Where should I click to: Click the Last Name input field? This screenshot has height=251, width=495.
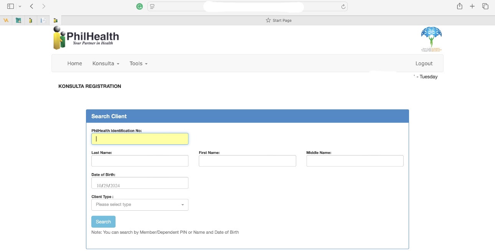coord(140,161)
